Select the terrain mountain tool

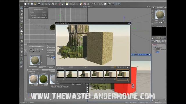(x=22, y=18)
